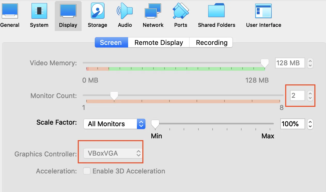Click the Monitor Count slider handle
326x192 pixels.
114,95
